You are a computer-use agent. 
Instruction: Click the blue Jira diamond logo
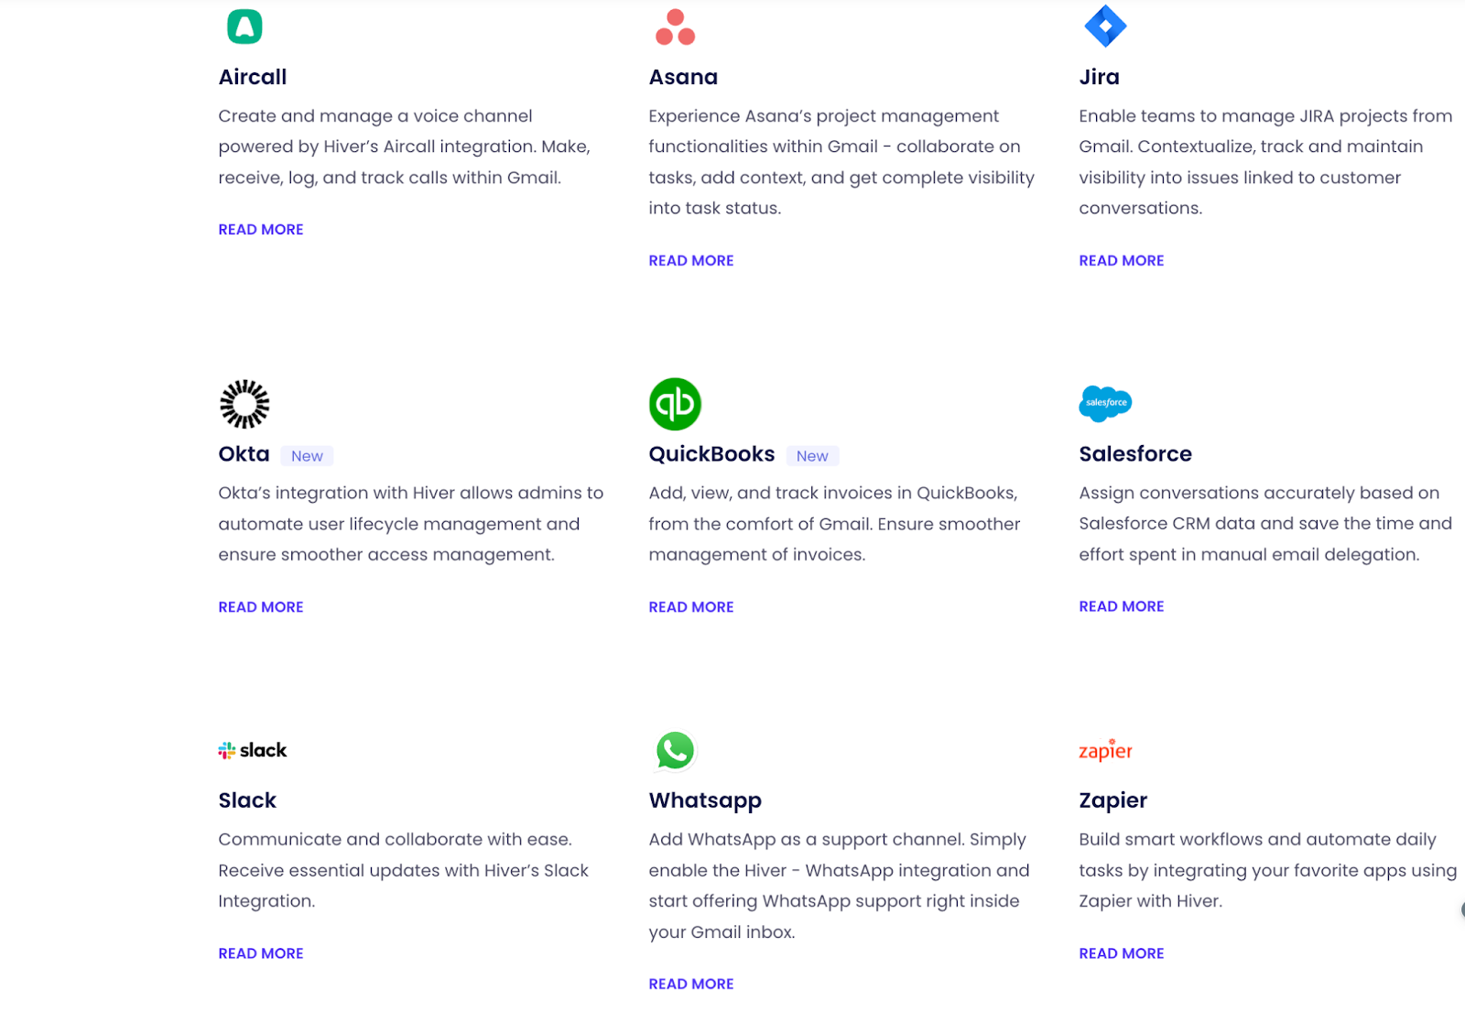(1105, 26)
